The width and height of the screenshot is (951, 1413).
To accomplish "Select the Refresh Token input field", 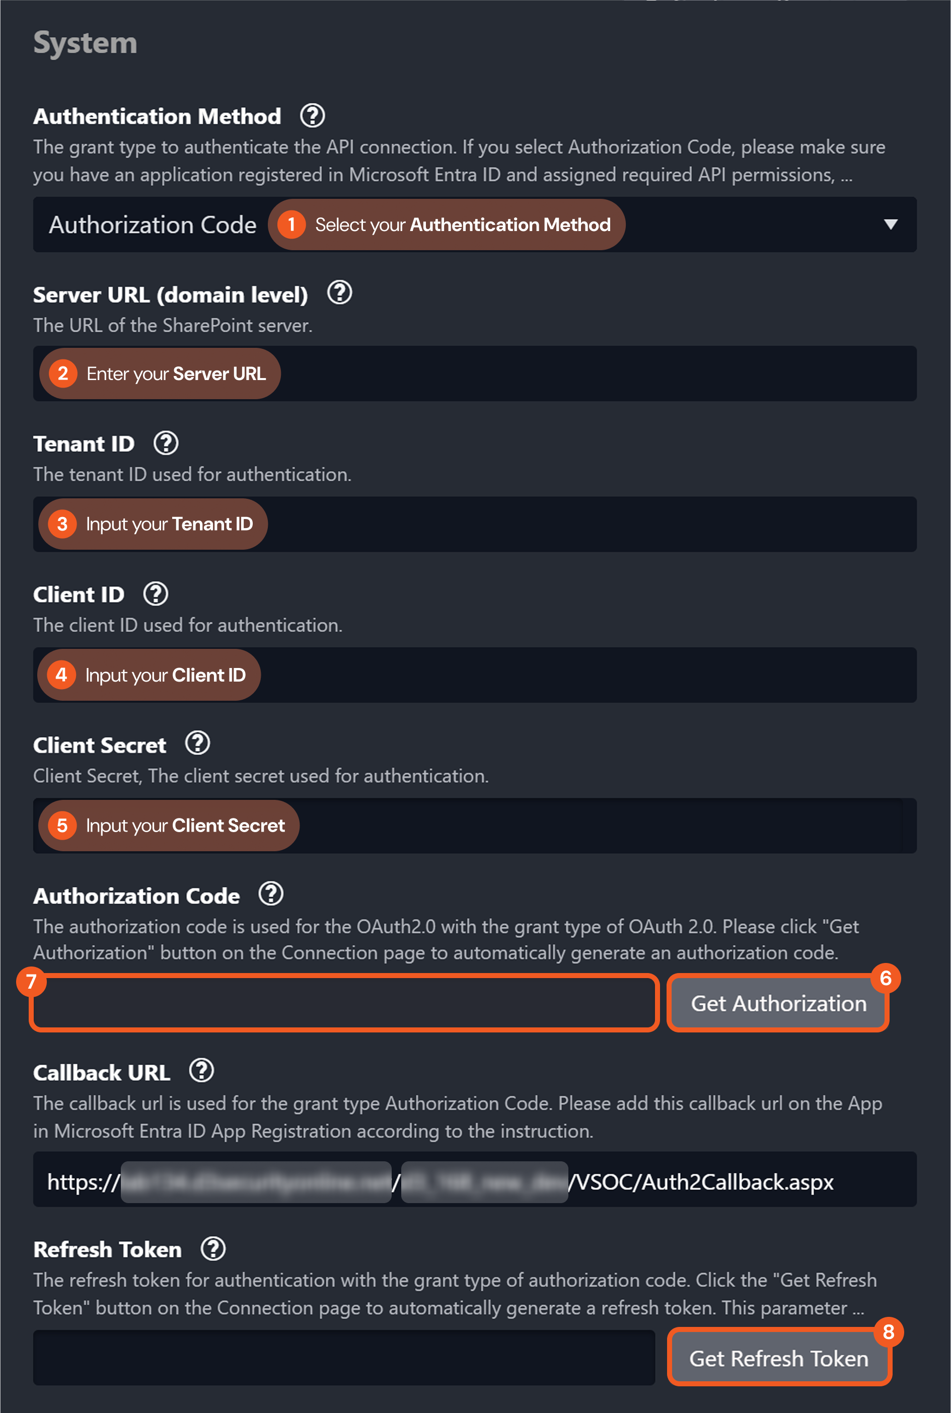I will coord(344,1357).
